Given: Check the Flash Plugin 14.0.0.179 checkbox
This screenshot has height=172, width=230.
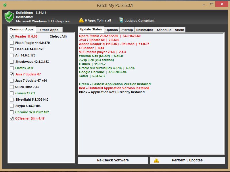Looking at the screenshot, I should (11, 43).
